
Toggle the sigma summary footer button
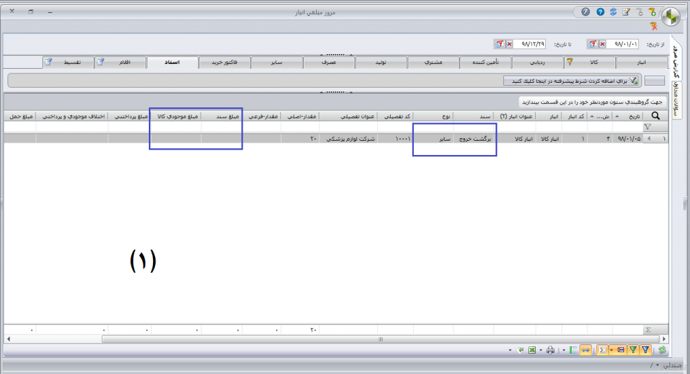click(600, 350)
